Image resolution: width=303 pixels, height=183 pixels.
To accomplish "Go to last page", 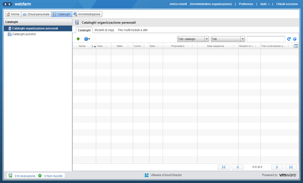I will pos(291,167).
